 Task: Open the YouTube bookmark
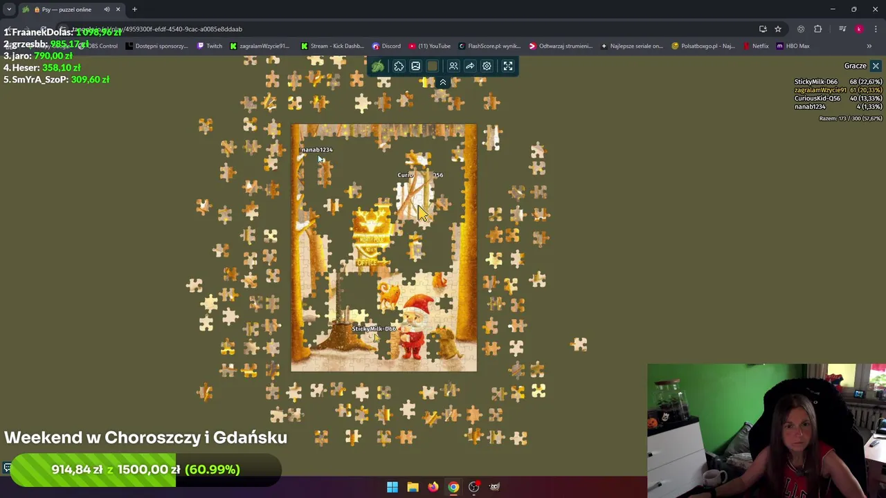(429, 46)
